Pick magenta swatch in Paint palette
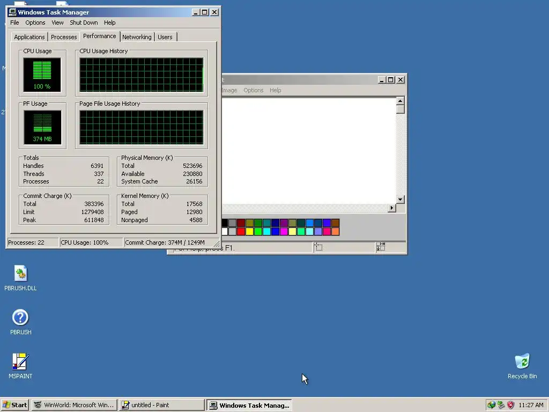This screenshot has height=412, width=549. [284, 232]
